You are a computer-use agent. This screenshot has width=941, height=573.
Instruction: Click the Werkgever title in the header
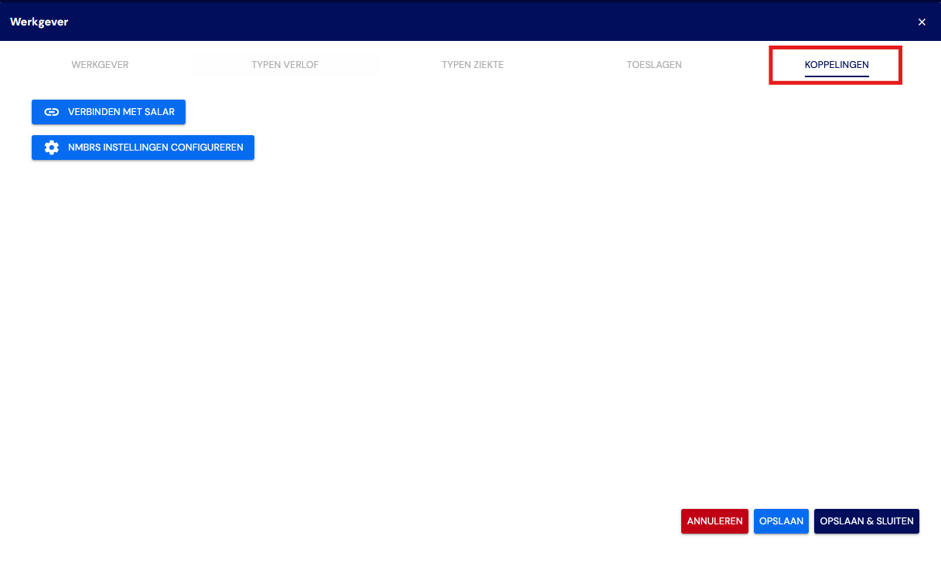point(39,22)
